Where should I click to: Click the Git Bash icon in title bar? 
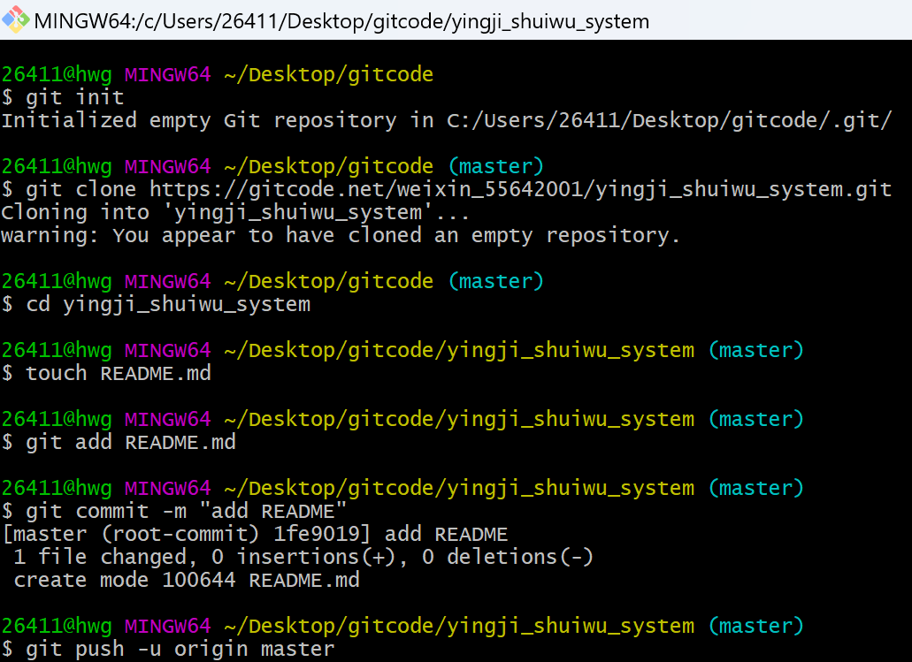(x=16, y=19)
